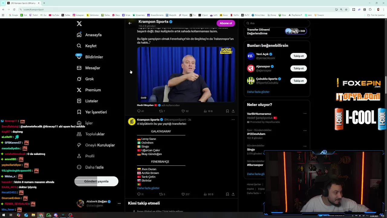Click Daha fazla göster under suggestions
Screen dimensions: 387x218
point(258,92)
